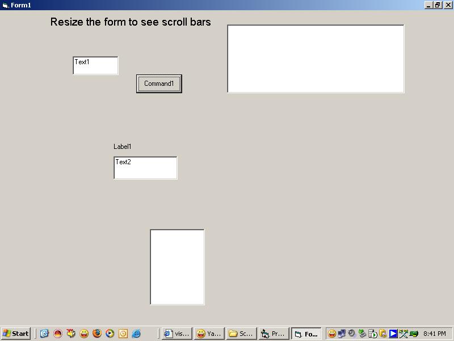
Task: Click the Label1 text label
Action: click(123, 147)
